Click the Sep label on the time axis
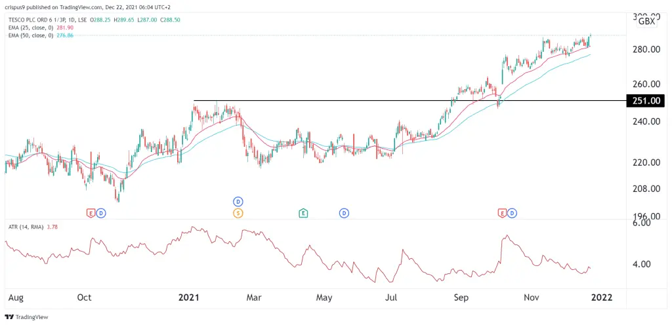 click(x=463, y=297)
